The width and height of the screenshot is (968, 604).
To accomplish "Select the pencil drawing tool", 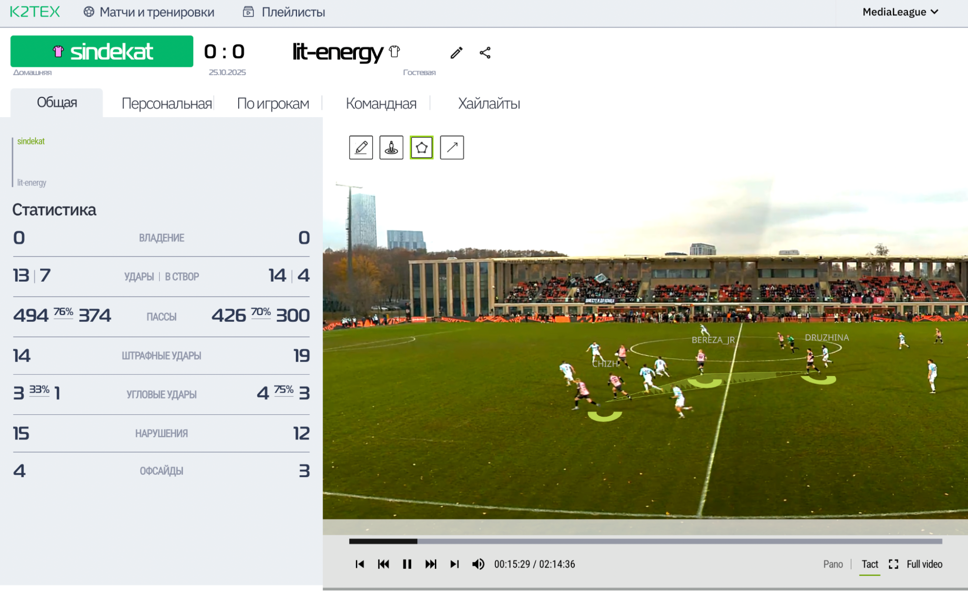I will (361, 148).
